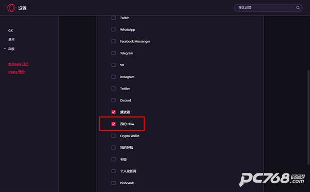This screenshot has width=310, height=192.
Task: Enable the Twitter checkbox
Action: (114, 88)
